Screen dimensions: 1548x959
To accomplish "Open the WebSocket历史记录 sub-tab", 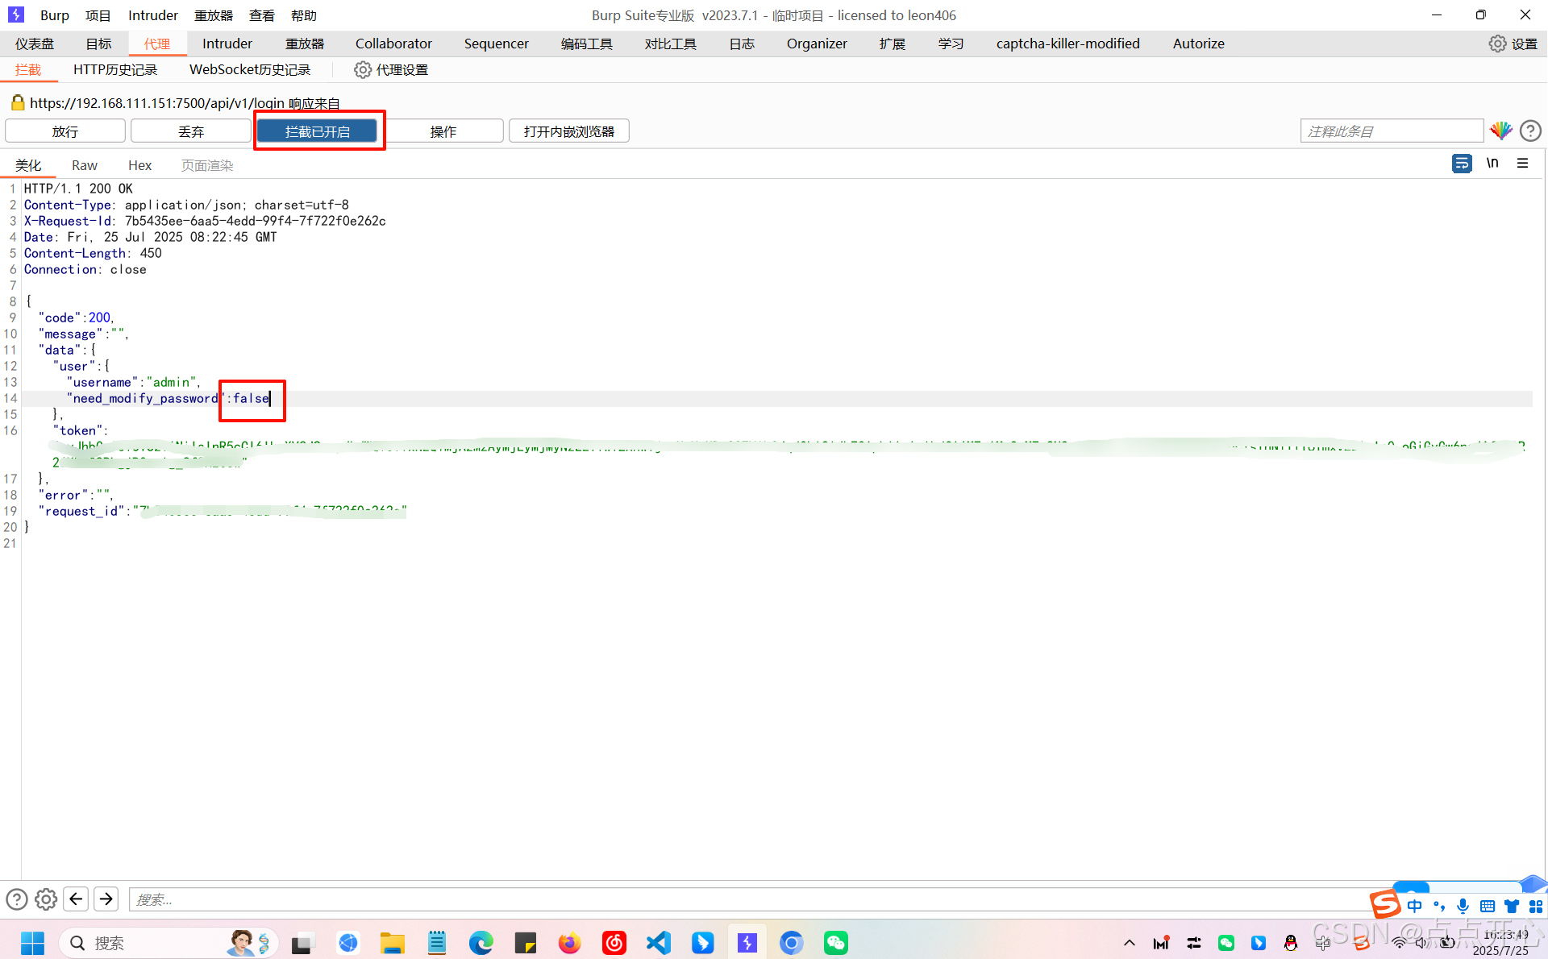I will tap(250, 70).
